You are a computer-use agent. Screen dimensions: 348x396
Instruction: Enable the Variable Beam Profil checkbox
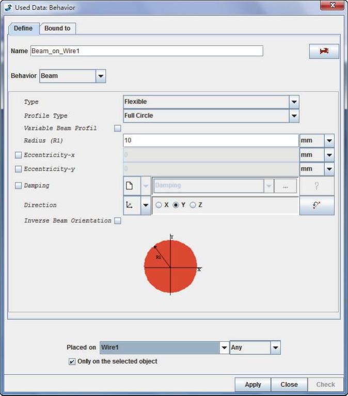coord(118,128)
